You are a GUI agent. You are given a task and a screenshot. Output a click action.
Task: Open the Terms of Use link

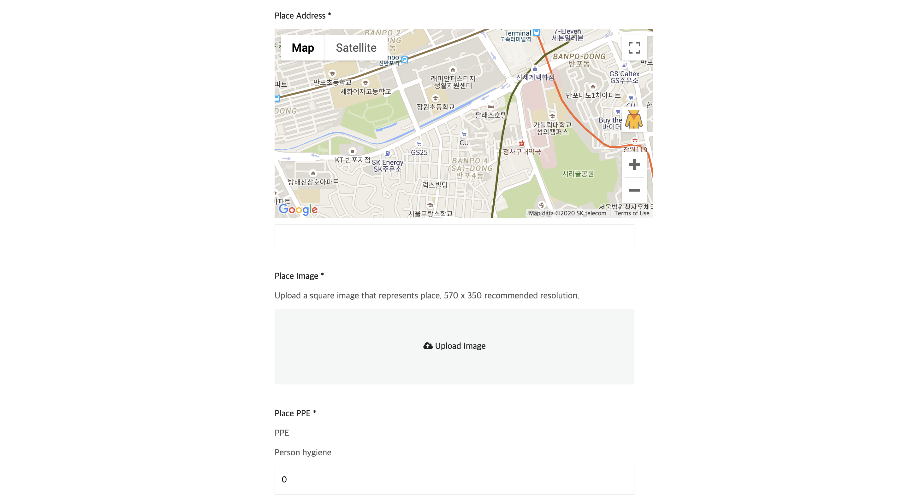click(631, 213)
